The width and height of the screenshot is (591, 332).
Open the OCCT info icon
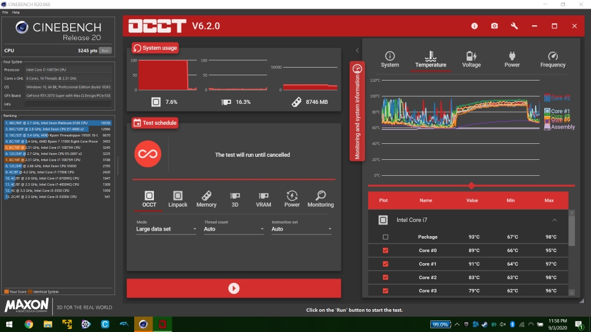point(474,26)
